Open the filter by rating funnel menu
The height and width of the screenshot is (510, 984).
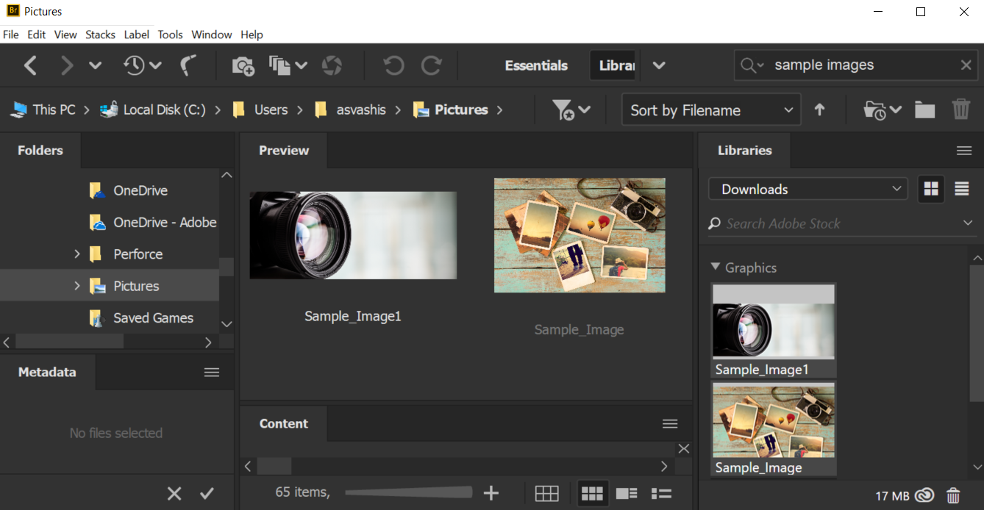(x=571, y=110)
